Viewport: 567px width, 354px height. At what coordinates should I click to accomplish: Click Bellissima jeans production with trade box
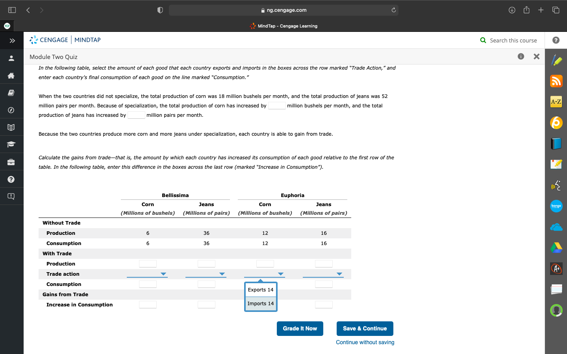(x=206, y=264)
